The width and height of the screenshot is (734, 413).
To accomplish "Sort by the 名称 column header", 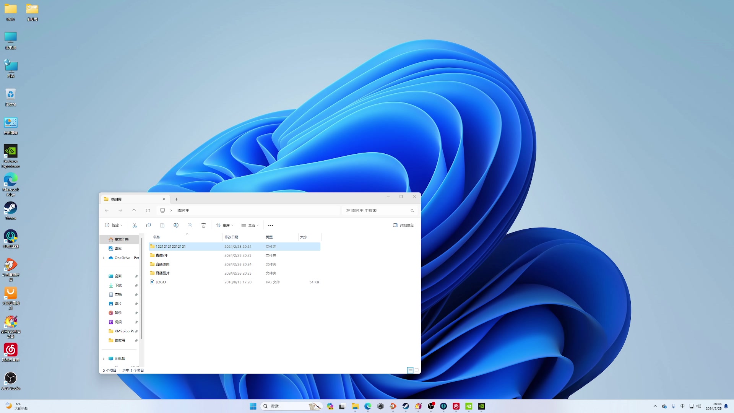I will click(186, 237).
